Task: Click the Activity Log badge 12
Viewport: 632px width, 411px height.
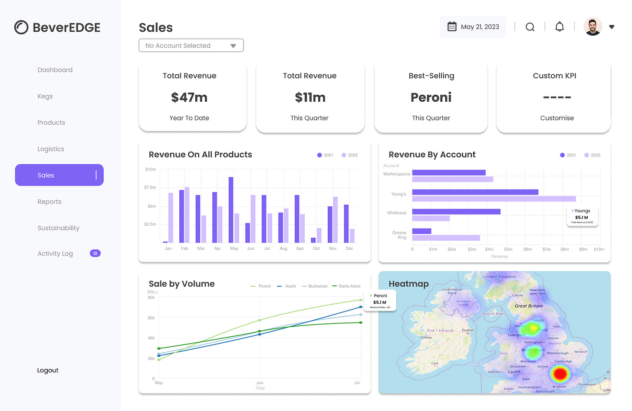Action: pos(95,253)
